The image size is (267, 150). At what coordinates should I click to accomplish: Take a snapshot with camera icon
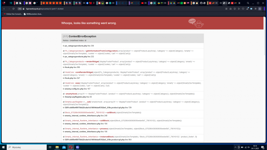pyautogui.click(x=231, y=9)
